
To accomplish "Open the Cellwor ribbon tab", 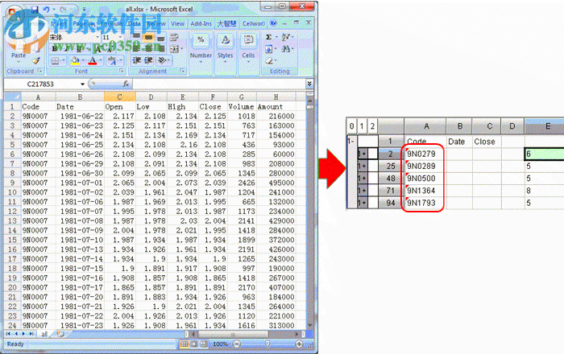I will [x=254, y=23].
